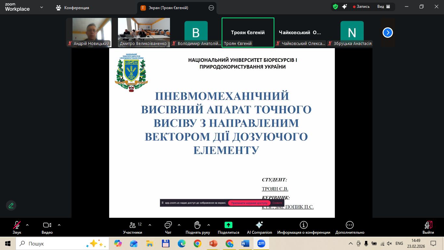Click the Запись recording indicator

click(x=361, y=7)
